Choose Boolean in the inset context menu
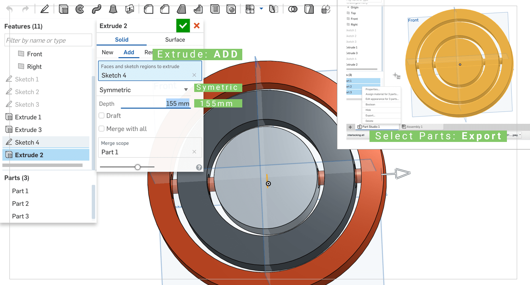This screenshot has height=285, width=530. 370,104
